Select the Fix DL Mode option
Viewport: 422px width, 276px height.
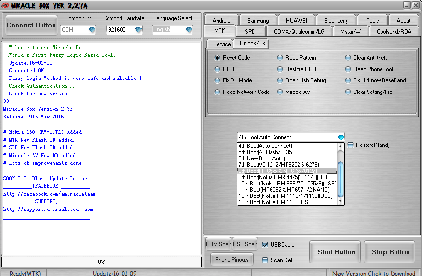pos(217,80)
